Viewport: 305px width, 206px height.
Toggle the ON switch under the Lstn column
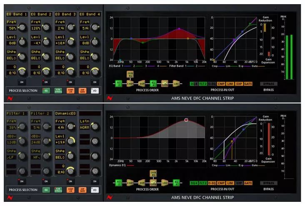[x=95, y=181]
